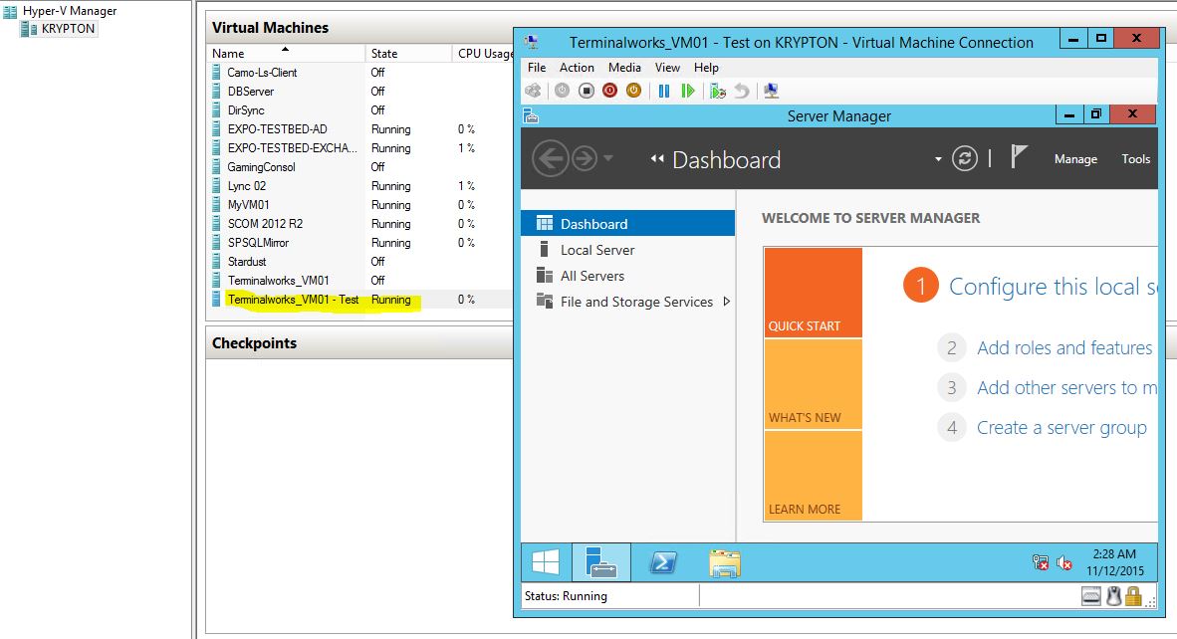Select the DBServer virtual machine

coord(251,92)
